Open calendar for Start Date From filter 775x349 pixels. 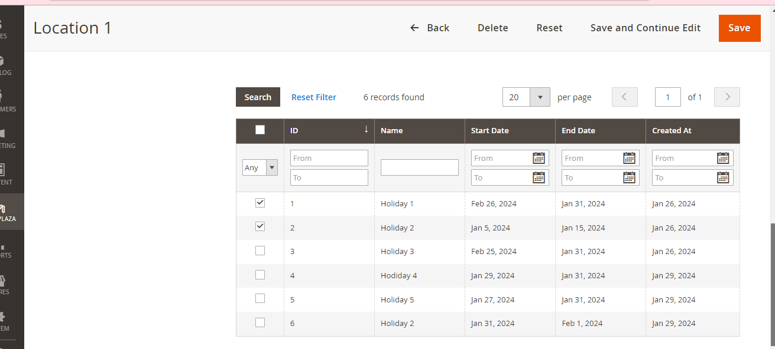click(539, 158)
